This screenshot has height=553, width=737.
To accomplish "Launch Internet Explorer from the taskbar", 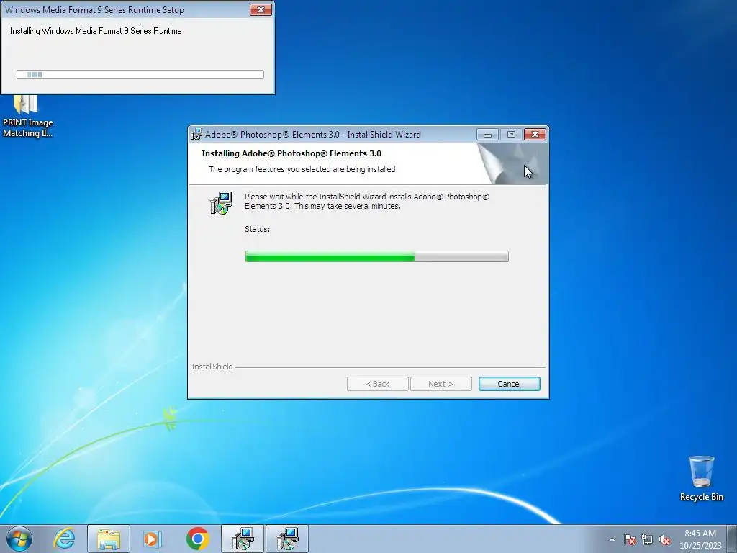I will click(x=64, y=539).
